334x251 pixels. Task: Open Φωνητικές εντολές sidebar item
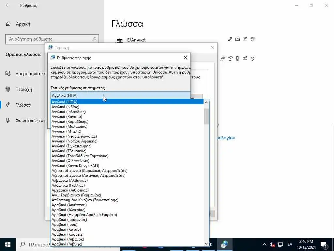coord(25,121)
